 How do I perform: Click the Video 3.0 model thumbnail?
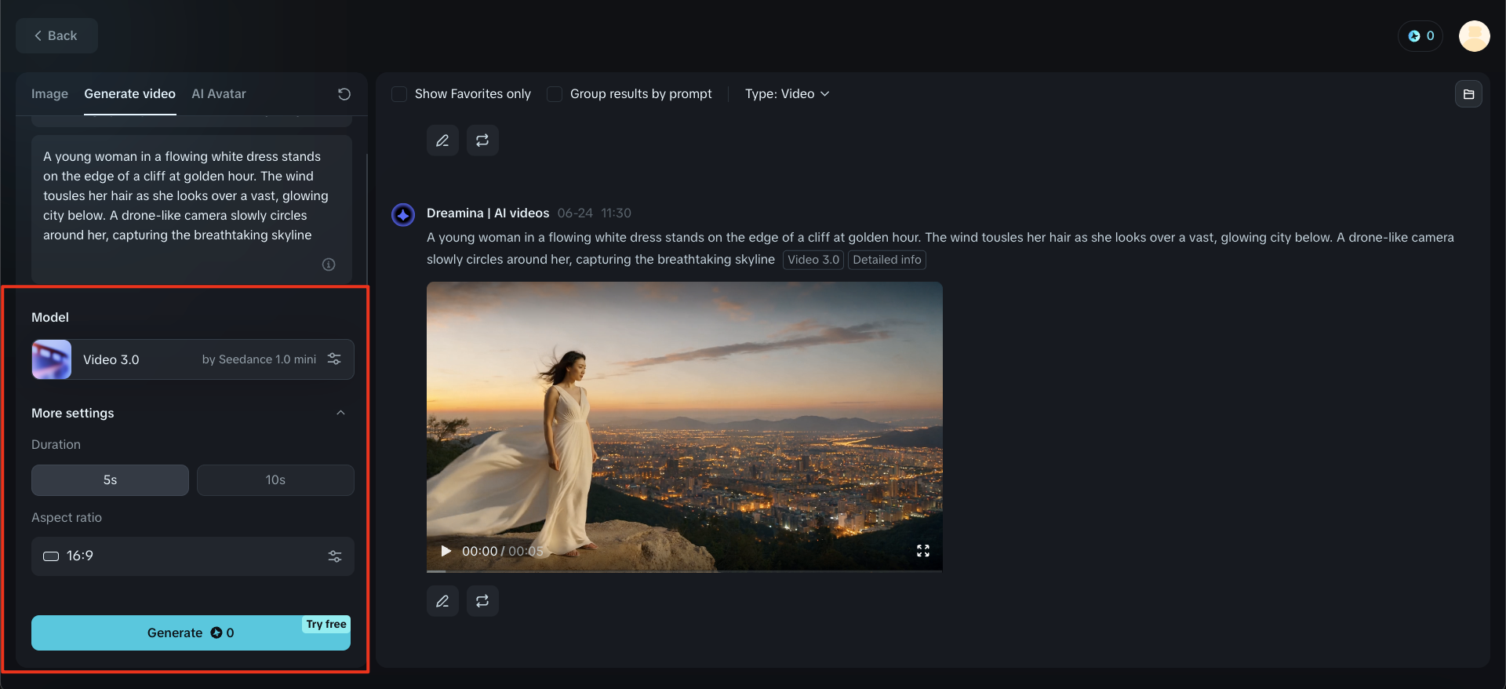click(x=52, y=359)
